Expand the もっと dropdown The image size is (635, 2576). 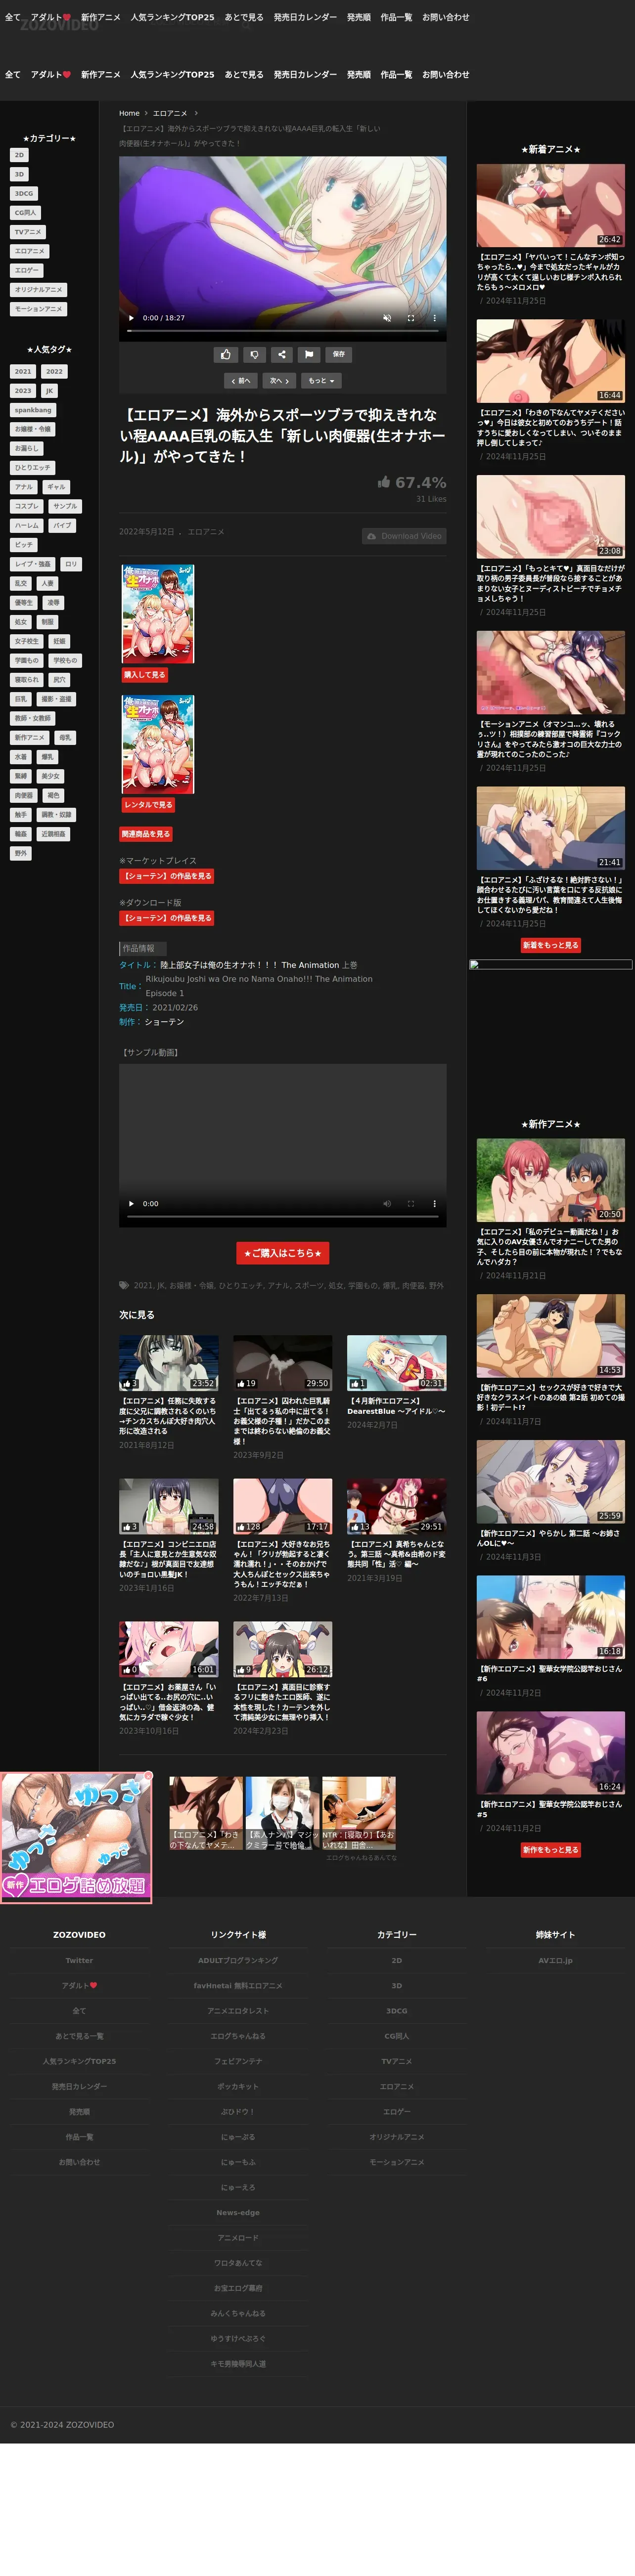pyautogui.click(x=321, y=381)
